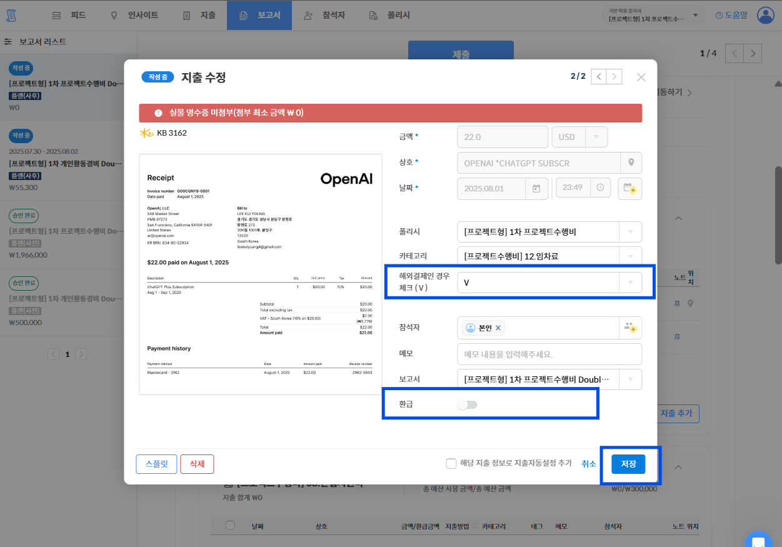Check the select-all checkbox in table header
This screenshot has width=782, height=547.
coord(230,526)
